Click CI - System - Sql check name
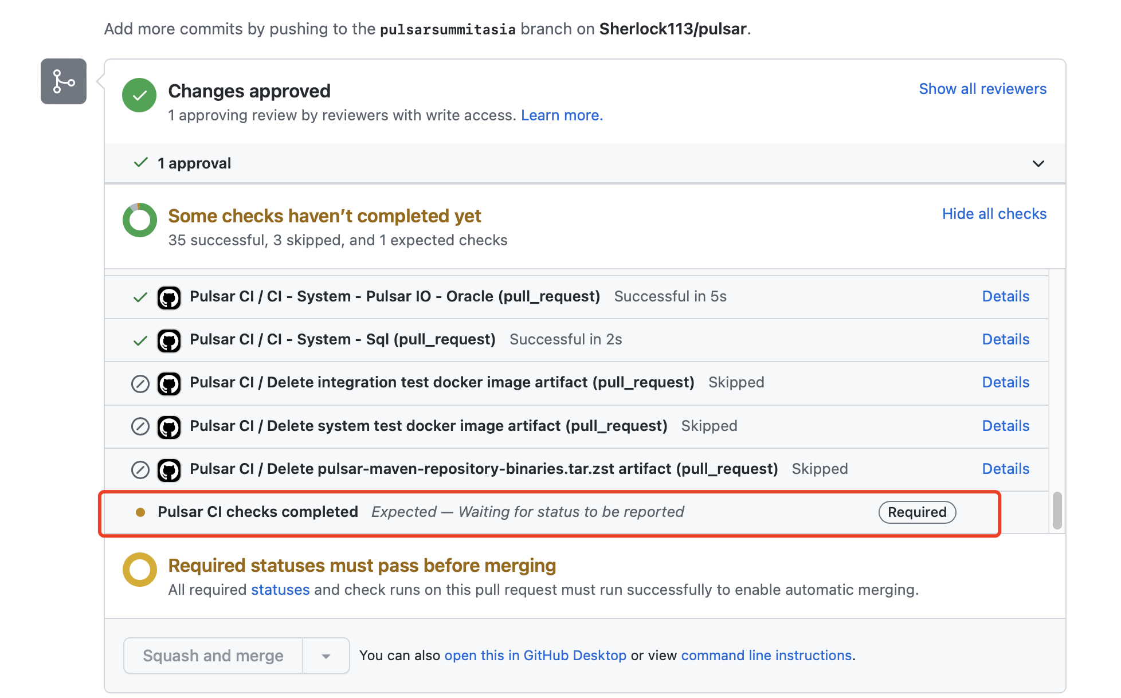The height and width of the screenshot is (698, 1121). [x=343, y=339]
